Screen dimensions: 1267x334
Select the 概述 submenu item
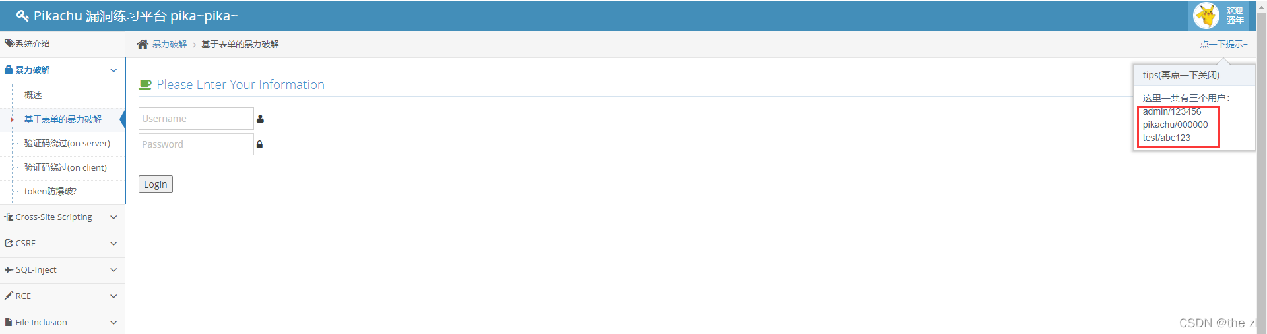(x=33, y=95)
